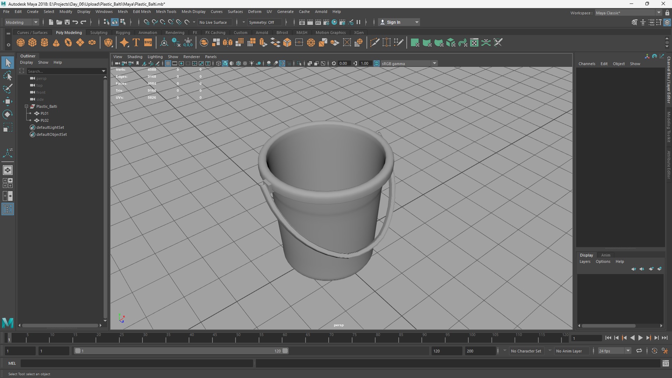The width and height of the screenshot is (672, 378).
Task: Create new scene with blank page icon
Action: pos(51,22)
